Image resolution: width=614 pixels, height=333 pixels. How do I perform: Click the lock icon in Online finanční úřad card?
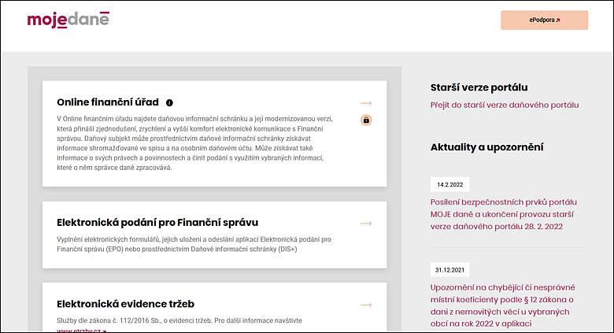click(x=366, y=120)
